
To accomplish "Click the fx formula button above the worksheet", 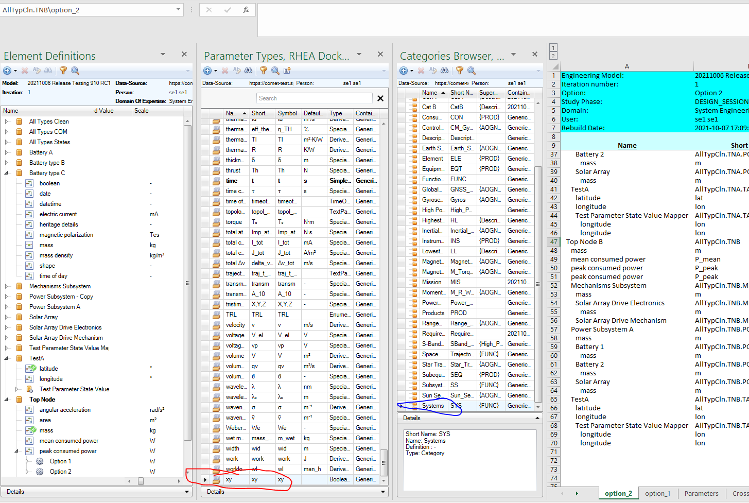I will [246, 9].
